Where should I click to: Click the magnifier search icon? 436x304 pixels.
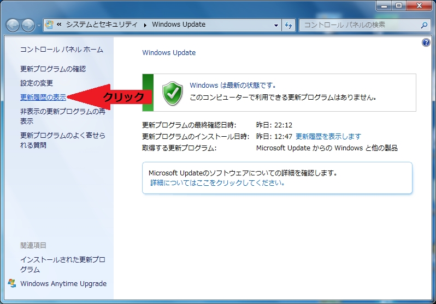click(x=424, y=25)
